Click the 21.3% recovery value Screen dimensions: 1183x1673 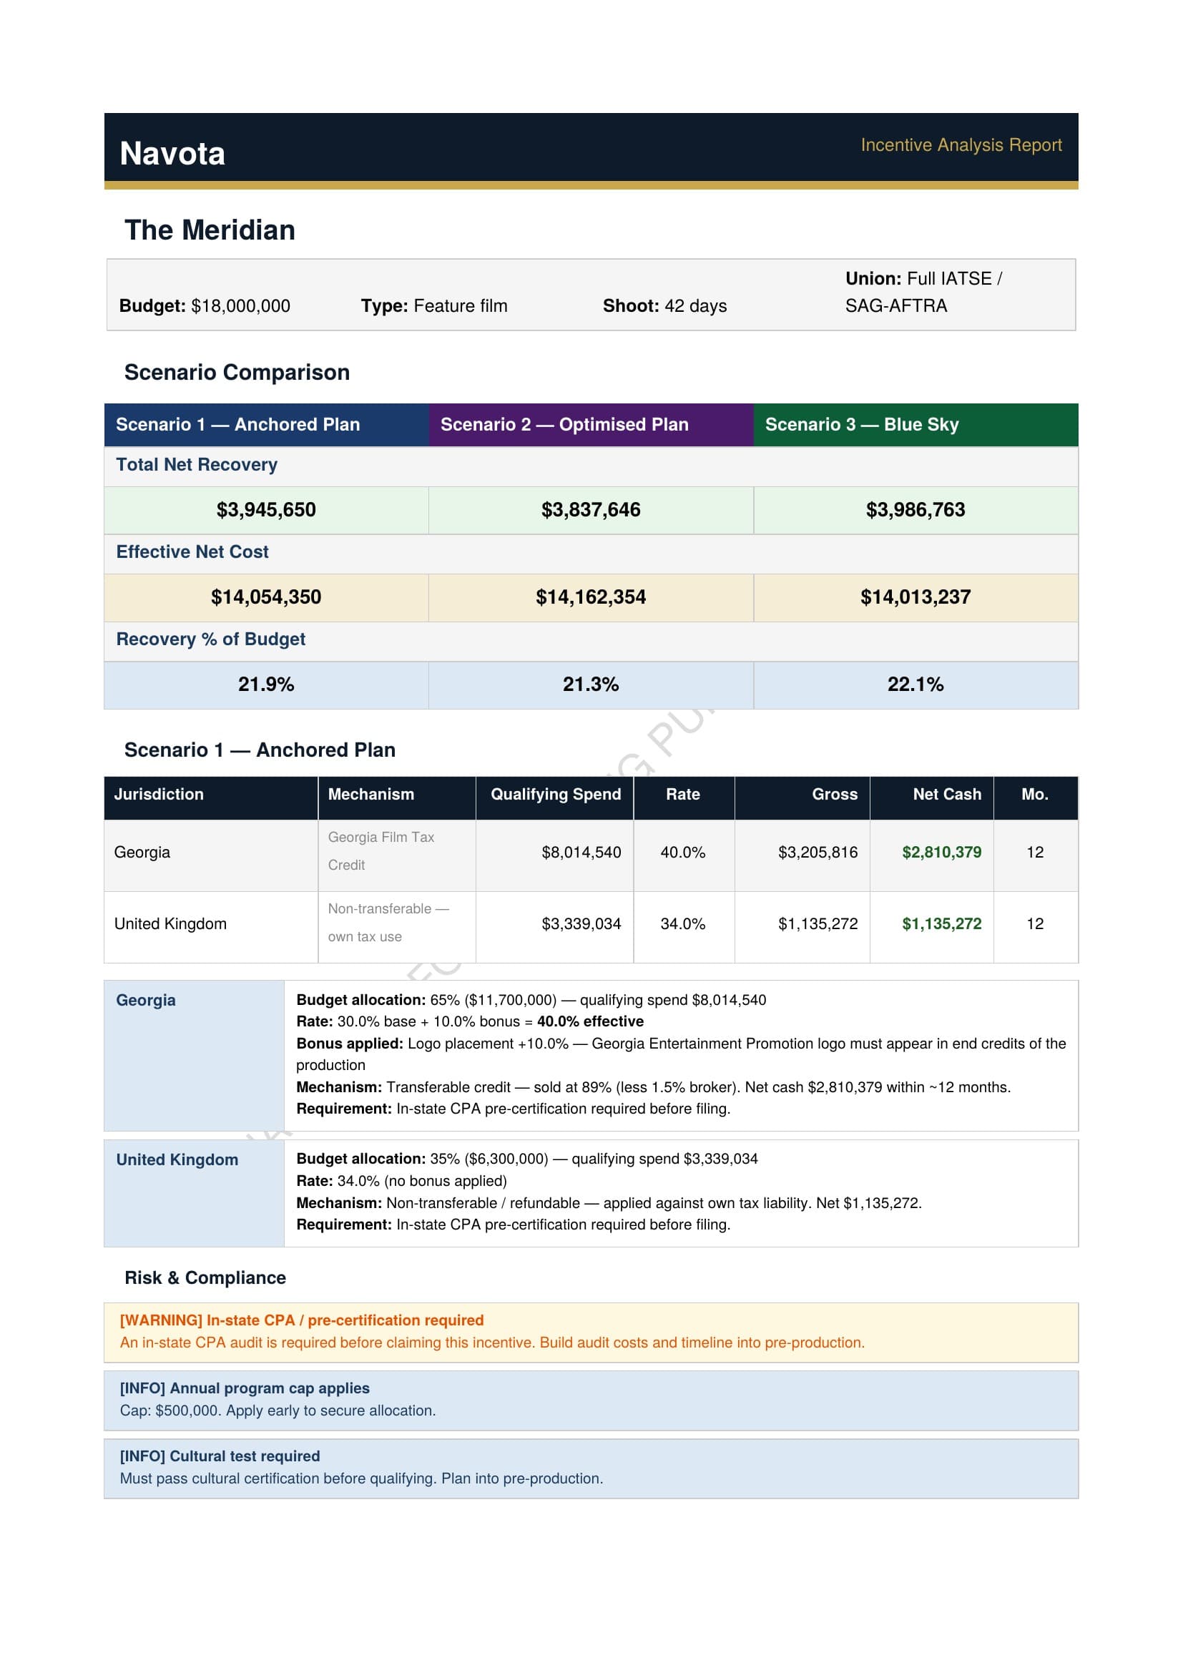click(591, 685)
